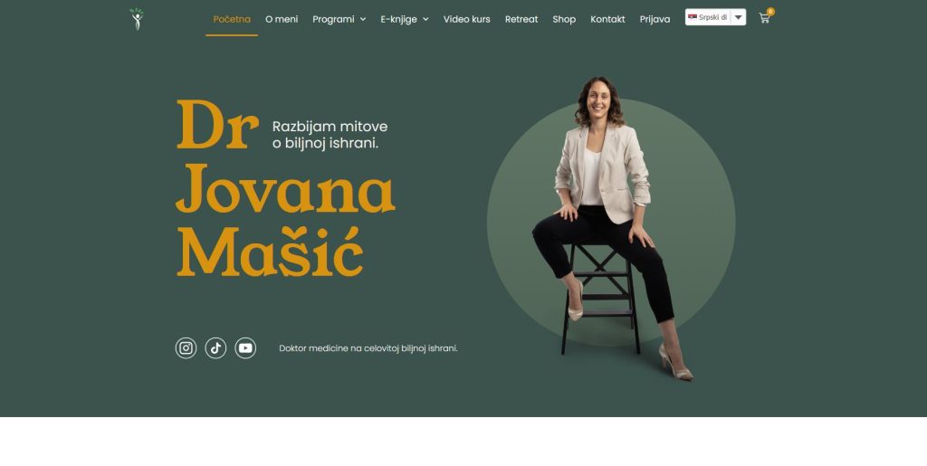Click the E-knjige menu label

click(x=398, y=19)
